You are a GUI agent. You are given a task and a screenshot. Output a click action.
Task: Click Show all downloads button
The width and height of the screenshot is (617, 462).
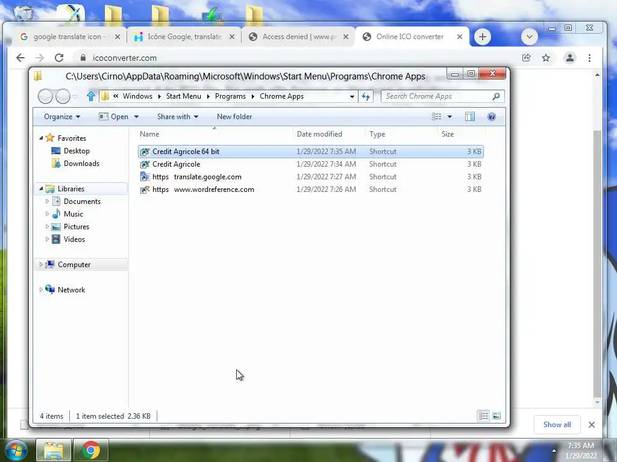[557, 425]
